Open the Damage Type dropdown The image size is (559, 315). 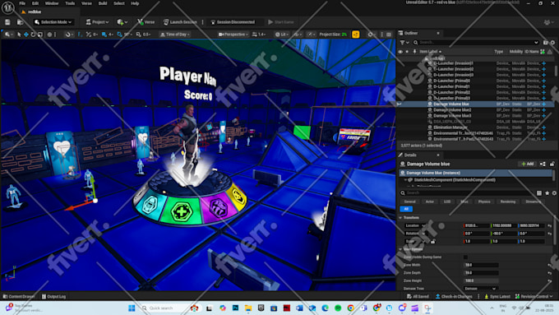pyautogui.click(x=480, y=288)
